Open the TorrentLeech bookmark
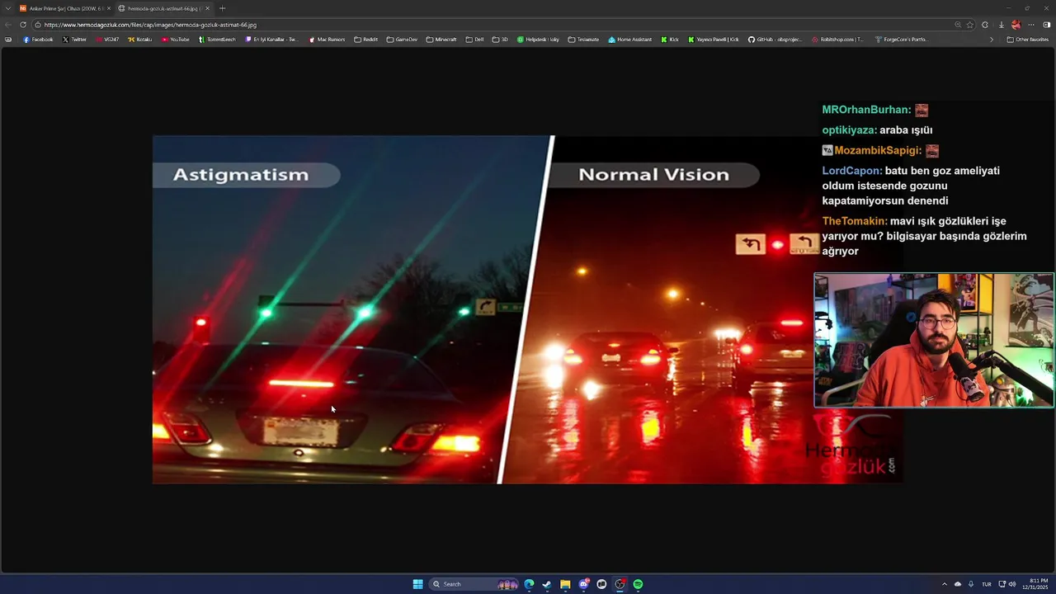Screen dimensions: 1056x594 [218, 40]
